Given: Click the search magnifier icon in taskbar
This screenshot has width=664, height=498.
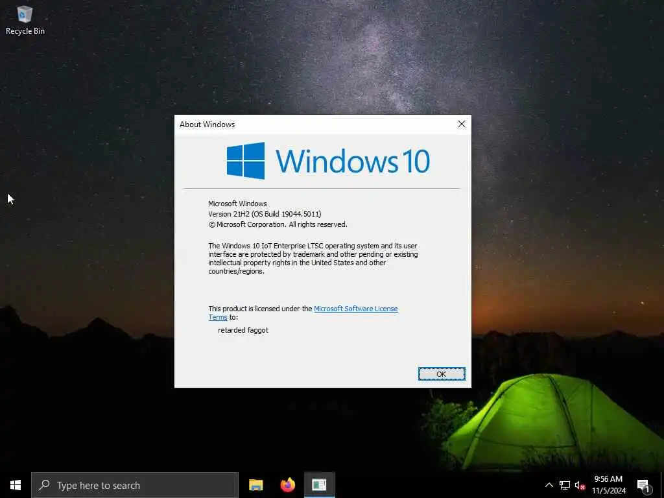Looking at the screenshot, I should click(x=44, y=485).
